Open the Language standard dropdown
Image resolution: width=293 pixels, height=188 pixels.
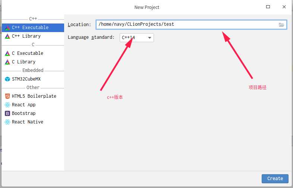click(x=136, y=38)
